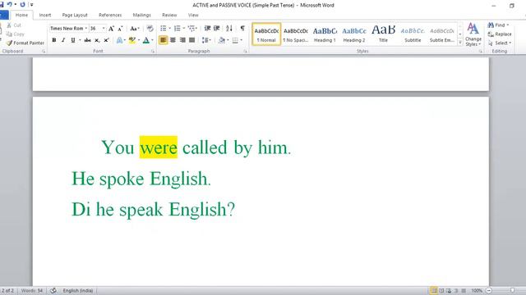
Task: Switch to the Mailings tab
Action: (141, 15)
